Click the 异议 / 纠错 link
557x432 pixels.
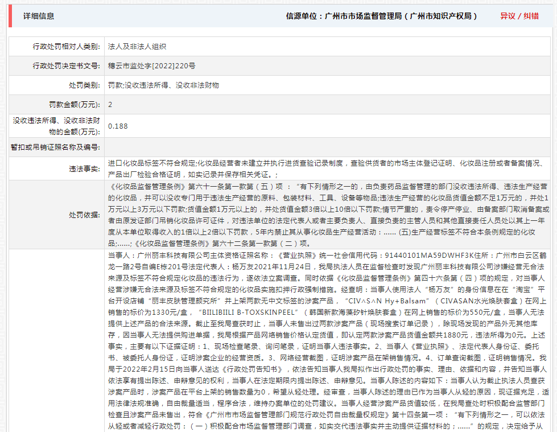coord(519,16)
